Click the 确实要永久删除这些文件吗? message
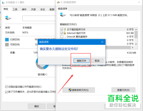The width and height of the screenshot is (143, 111). click(59, 49)
